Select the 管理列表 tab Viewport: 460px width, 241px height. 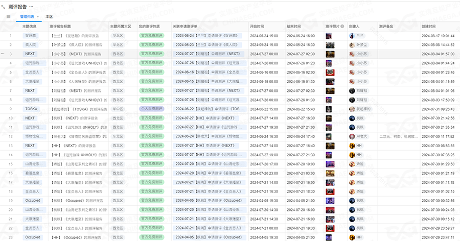[27, 17]
